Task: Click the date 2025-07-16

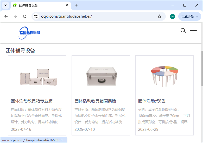Action: (21, 129)
